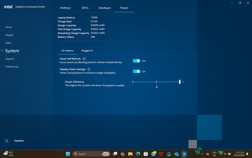
Task: Switch to the Hardware tab
Action: 105,8
